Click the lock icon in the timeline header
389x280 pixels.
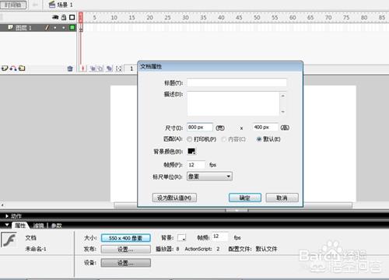coord(64,17)
